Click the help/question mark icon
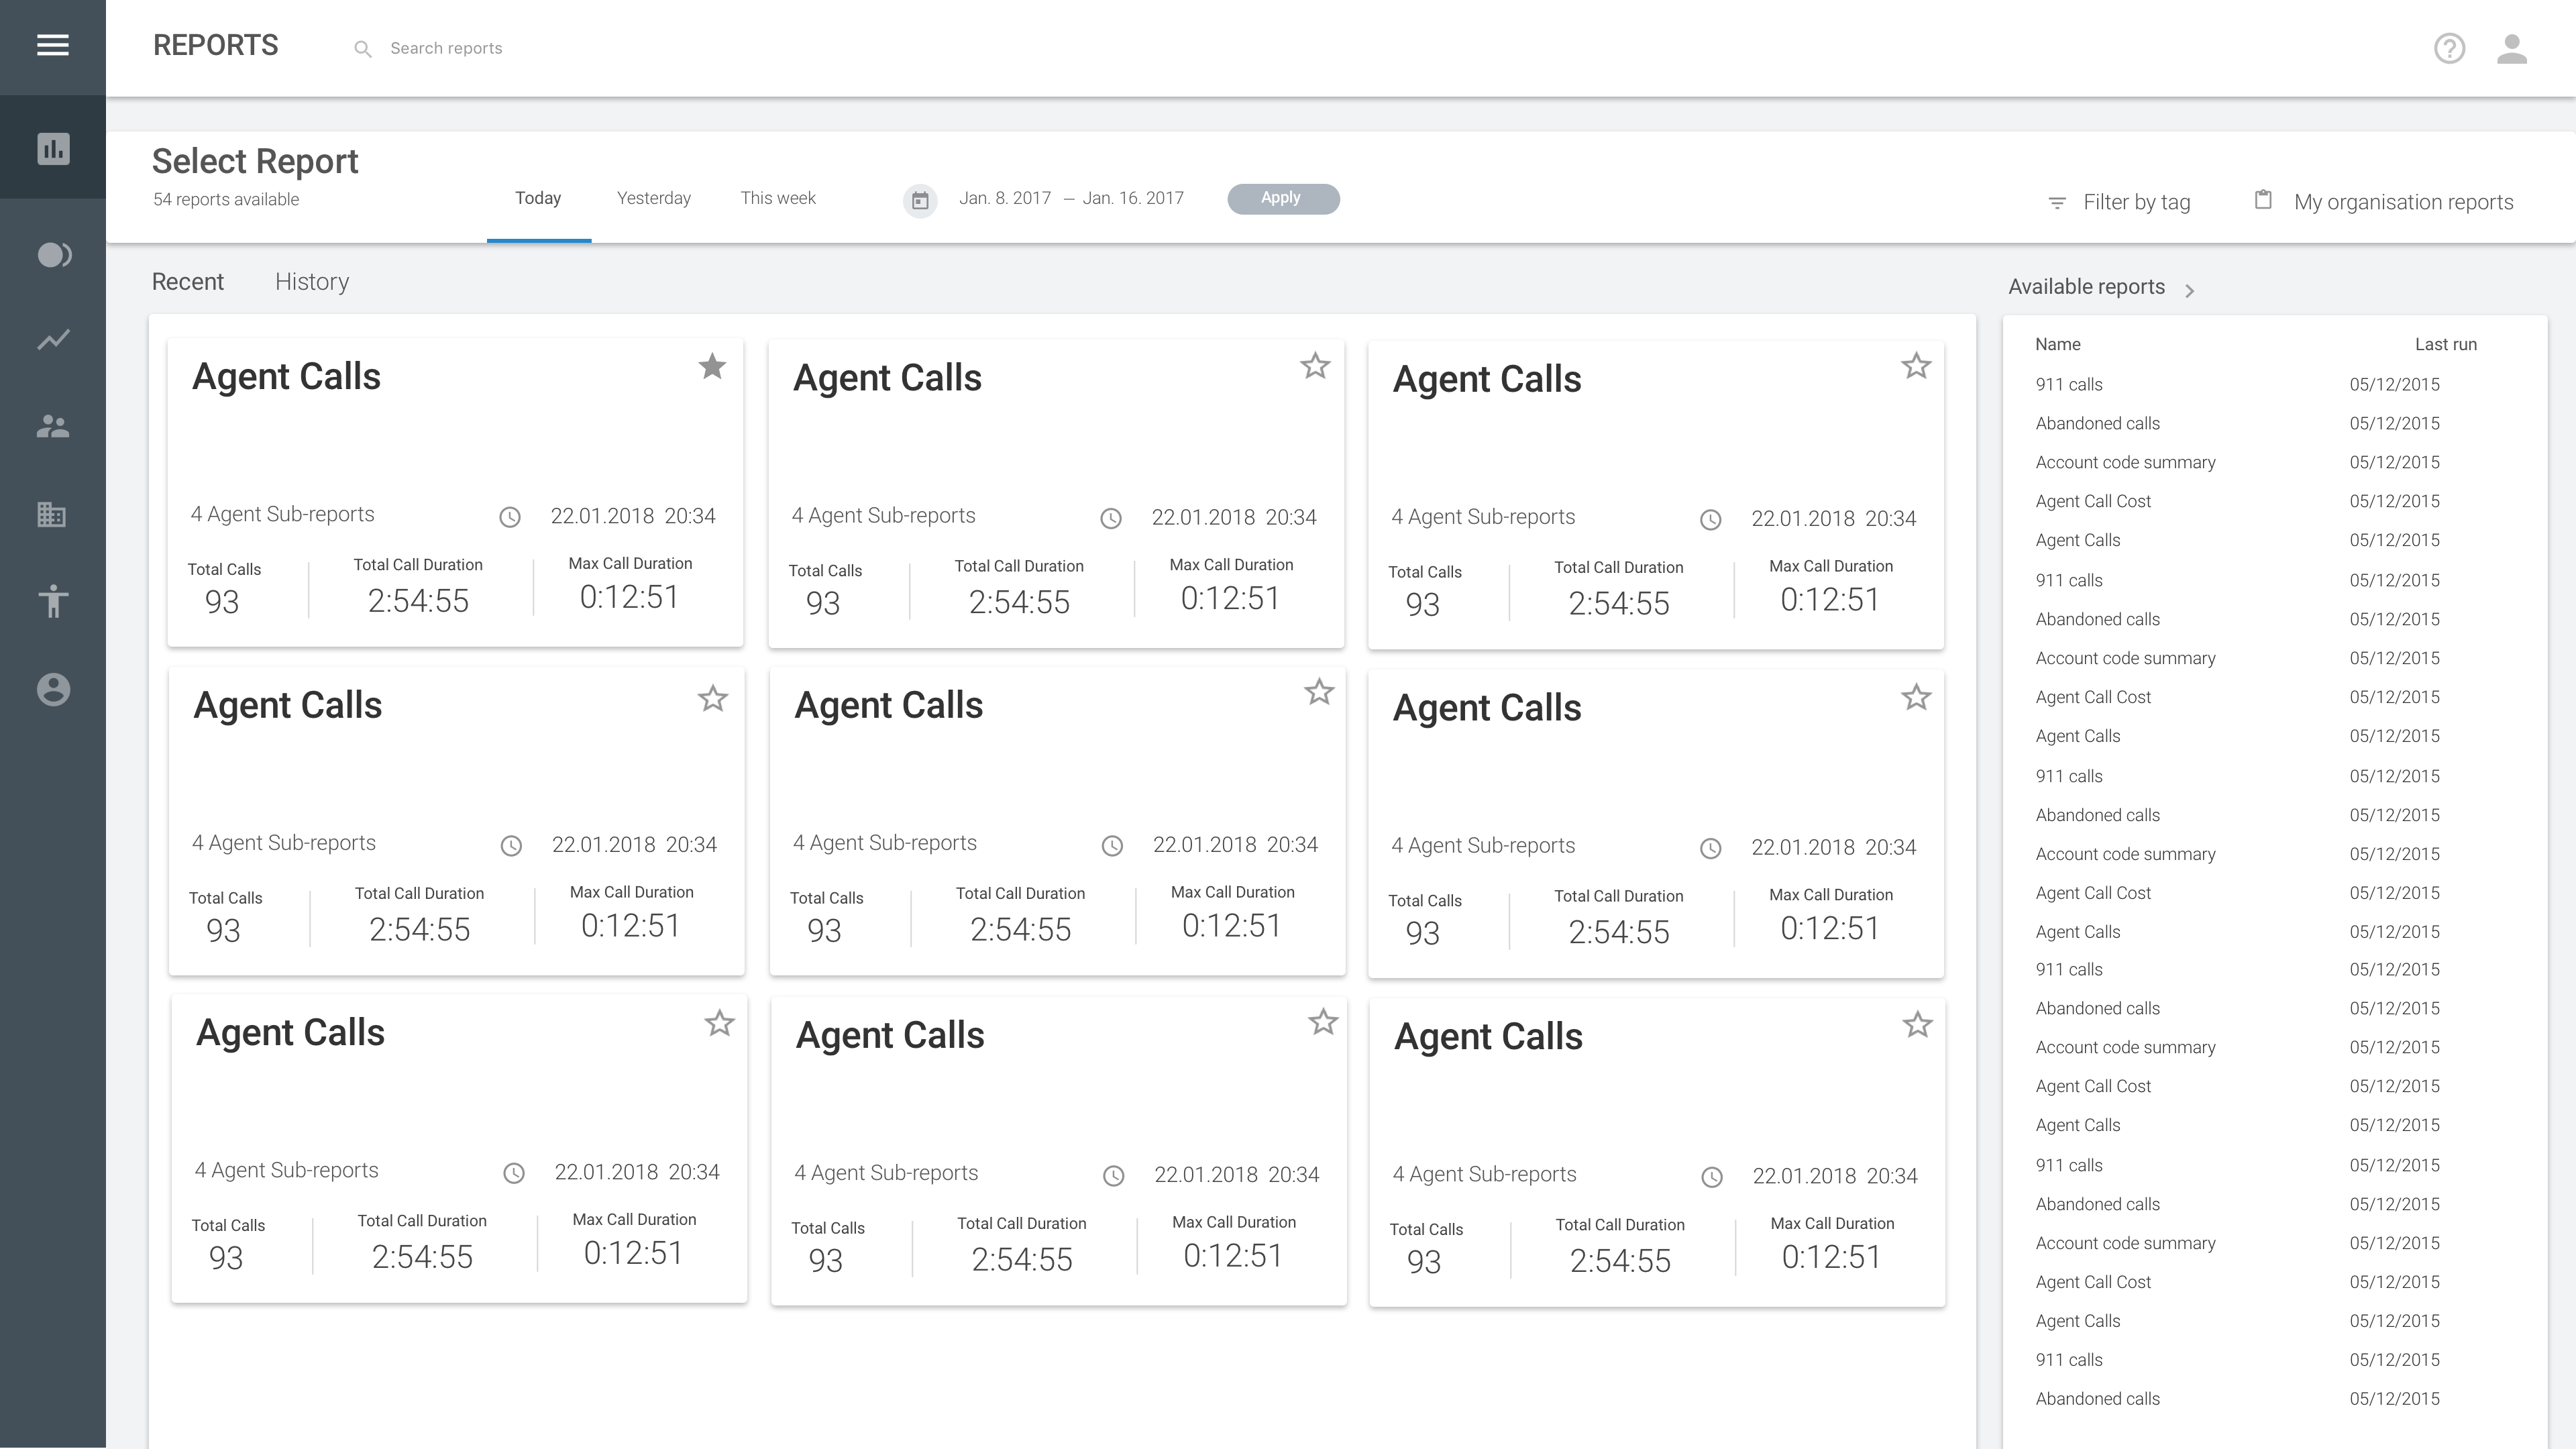2576x1449 pixels. (x=2451, y=48)
